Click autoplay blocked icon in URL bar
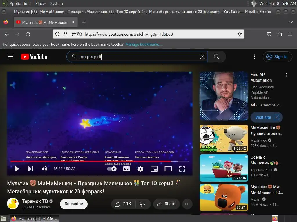 click(x=80, y=34)
